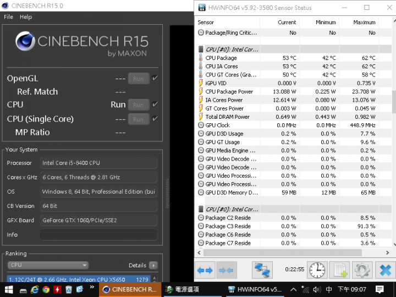Click the CPU Run button
The image size is (396, 297).
click(139, 105)
